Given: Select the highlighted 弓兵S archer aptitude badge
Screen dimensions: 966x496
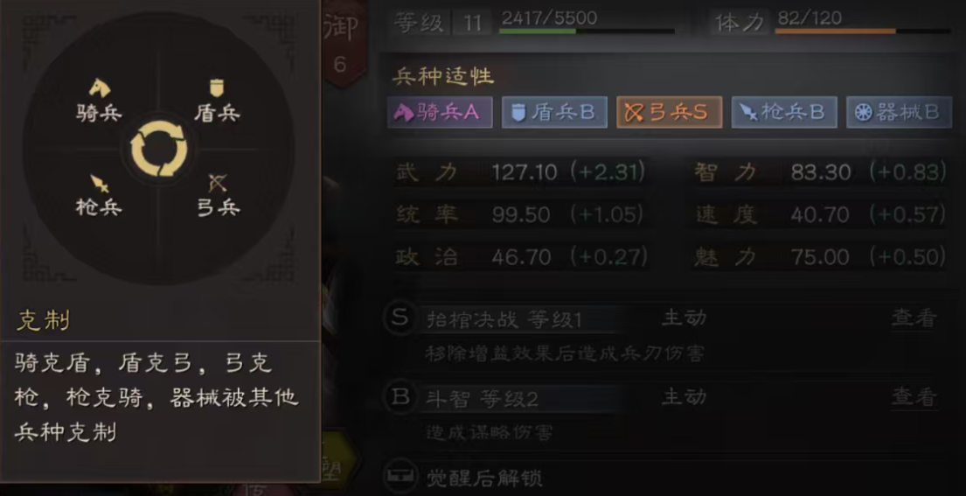Looking at the screenshot, I should pyautogui.click(x=669, y=112).
